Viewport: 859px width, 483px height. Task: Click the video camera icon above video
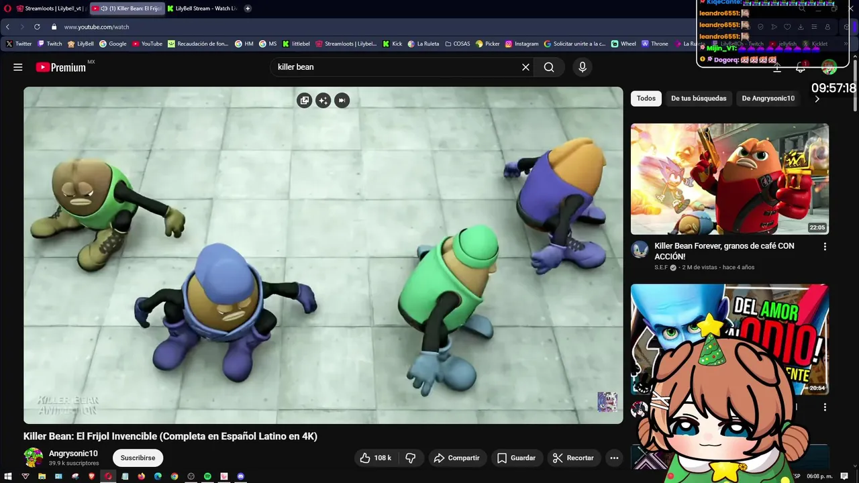(342, 101)
